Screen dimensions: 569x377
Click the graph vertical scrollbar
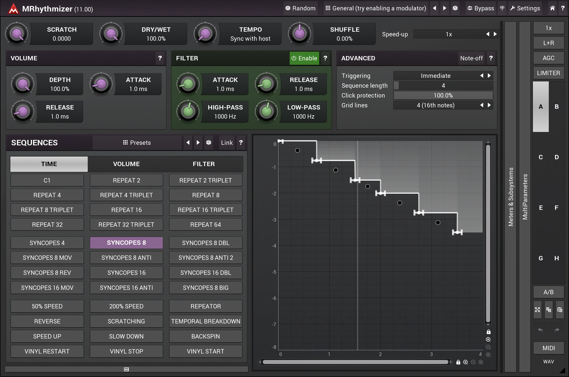click(488, 234)
